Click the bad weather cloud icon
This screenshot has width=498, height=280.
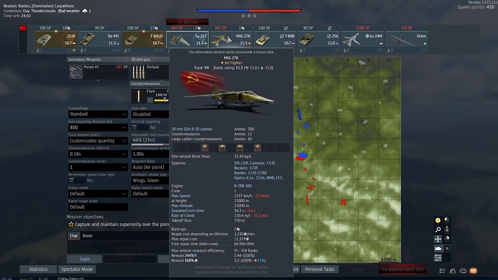point(85,11)
